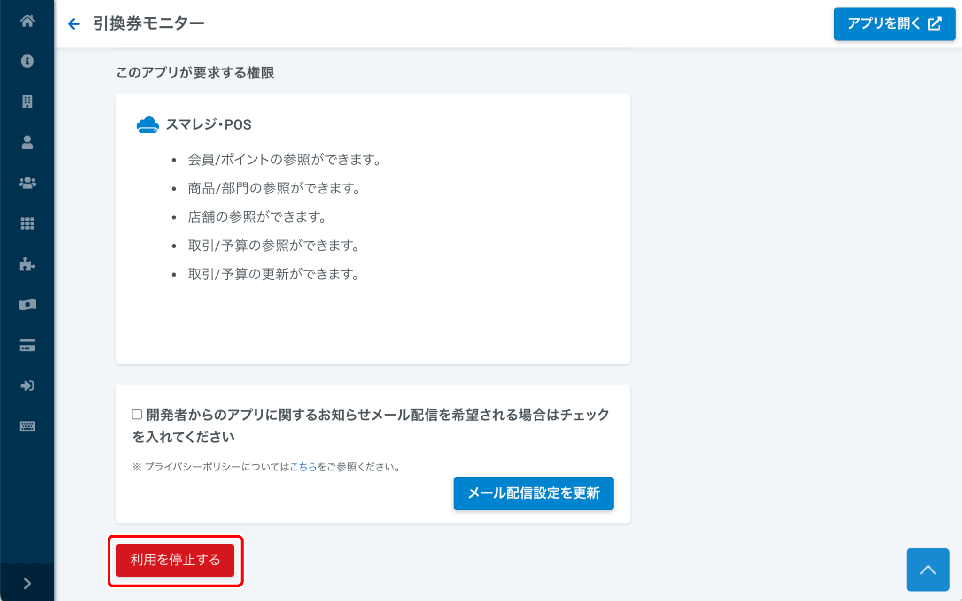Expand the sidebar with bottom chevron
The width and height of the screenshot is (962, 601).
[x=27, y=583]
